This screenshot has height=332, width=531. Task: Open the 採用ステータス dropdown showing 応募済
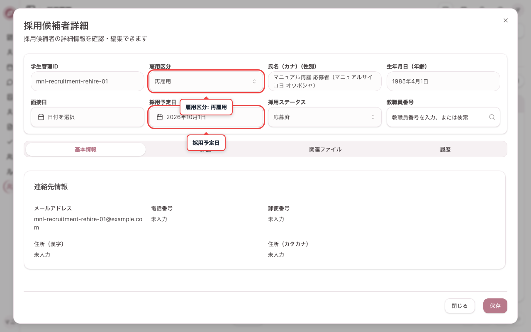[324, 117]
